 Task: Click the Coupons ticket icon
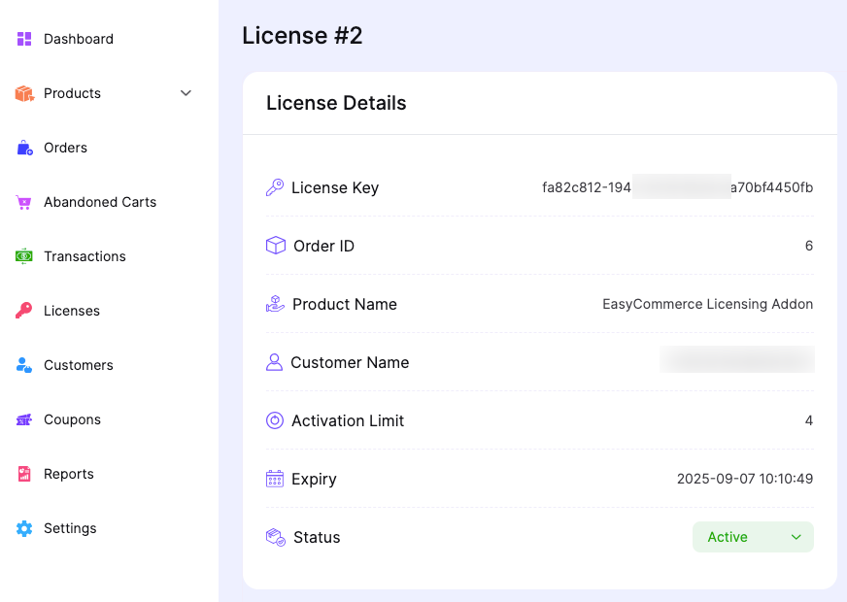(x=23, y=419)
